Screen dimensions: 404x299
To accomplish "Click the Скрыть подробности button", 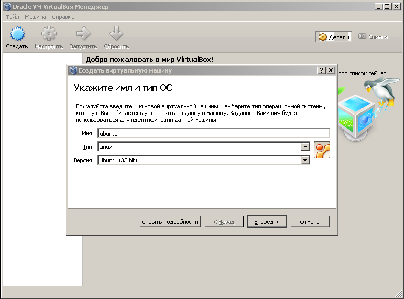I will point(170,222).
